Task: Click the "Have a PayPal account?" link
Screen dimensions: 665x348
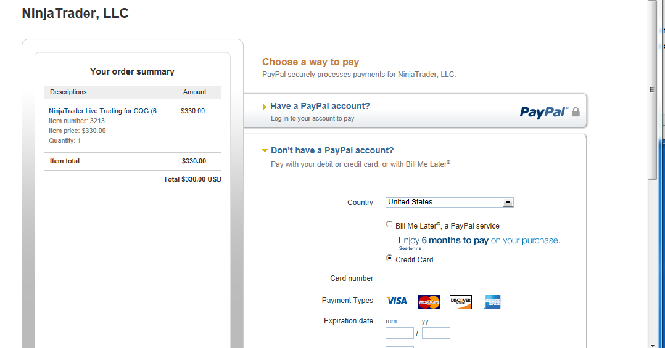Action: (x=320, y=106)
